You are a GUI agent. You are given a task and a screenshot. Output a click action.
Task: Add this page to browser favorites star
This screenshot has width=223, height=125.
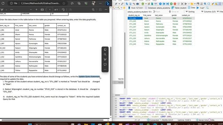[64, 3]
